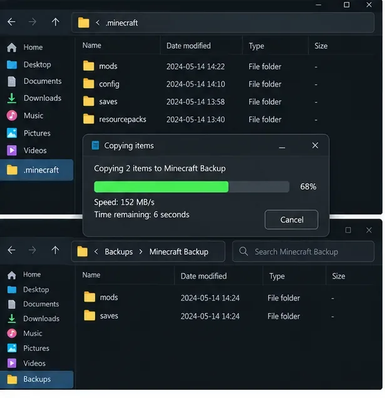Select the mods folder modified 14:24

coord(101,297)
